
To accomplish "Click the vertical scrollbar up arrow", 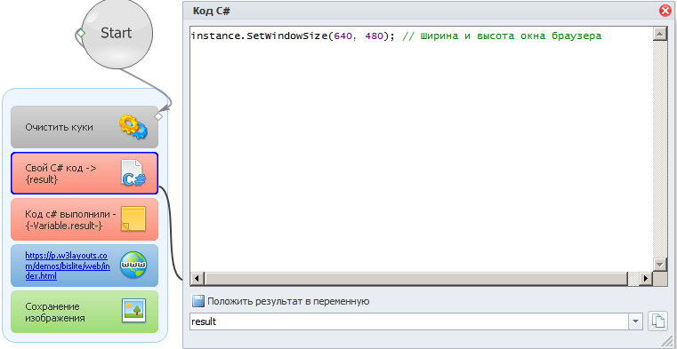I will tap(661, 34).
